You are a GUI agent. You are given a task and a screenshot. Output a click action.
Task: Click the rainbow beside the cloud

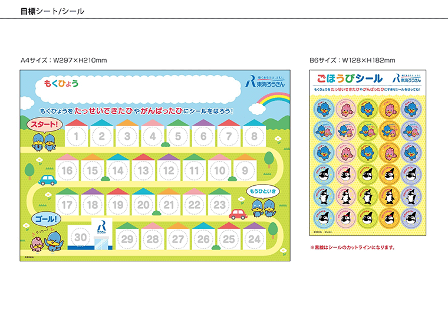(x=274, y=100)
